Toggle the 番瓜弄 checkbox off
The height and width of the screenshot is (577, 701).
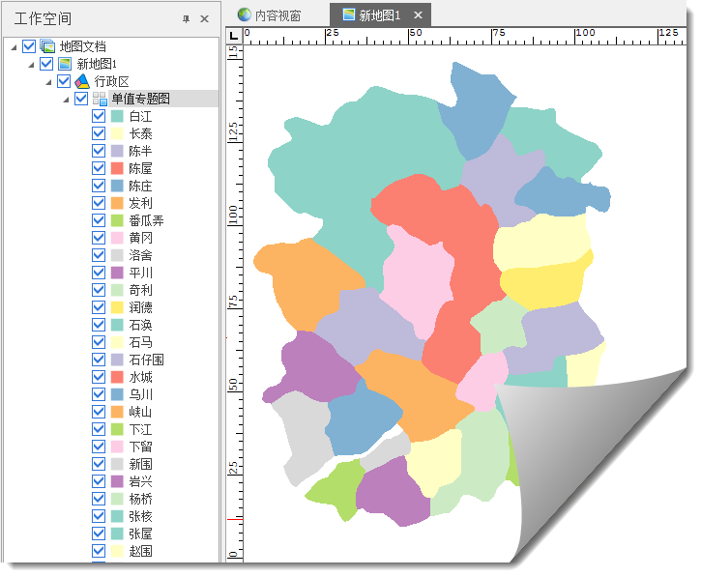click(x=99, y=220)
